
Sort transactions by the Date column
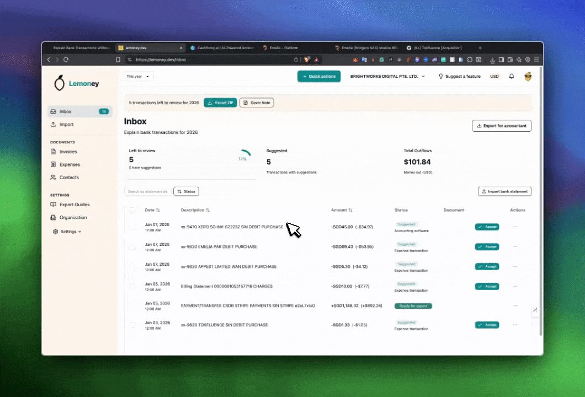(152, 210)
